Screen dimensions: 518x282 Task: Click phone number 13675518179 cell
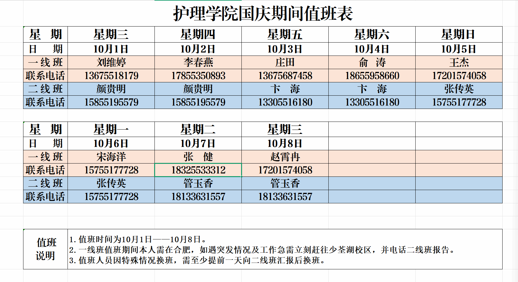tap(111, 76)
